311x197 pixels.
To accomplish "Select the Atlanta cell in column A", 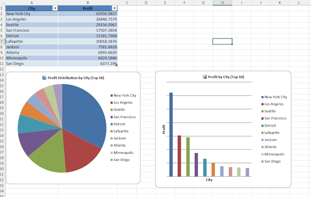I will pos(32,53).
